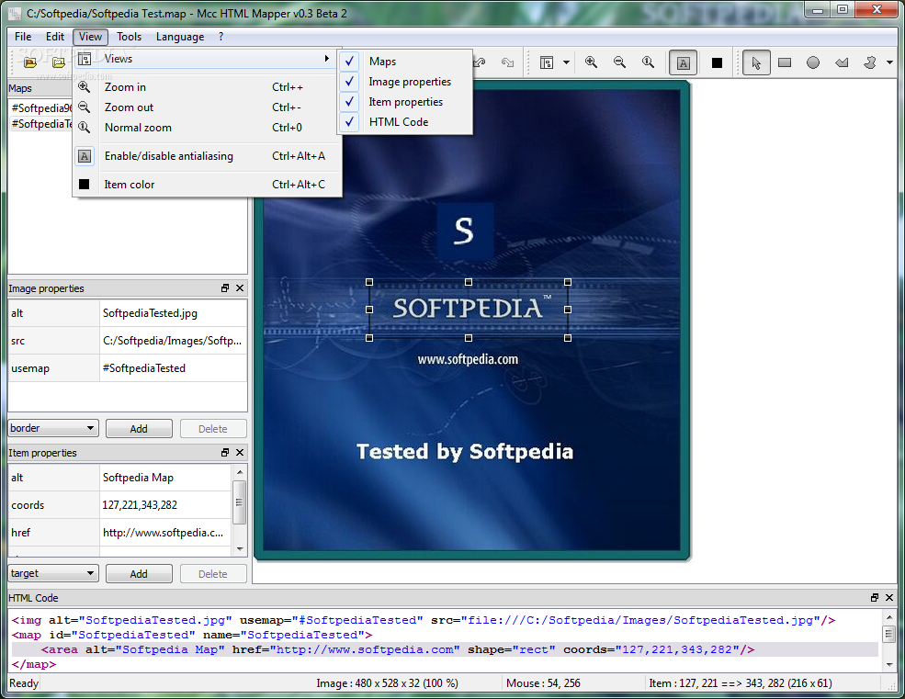This screenshot has height=699, width=905.
Task: Open the target attribute dropdown
Action: (53, 573)
